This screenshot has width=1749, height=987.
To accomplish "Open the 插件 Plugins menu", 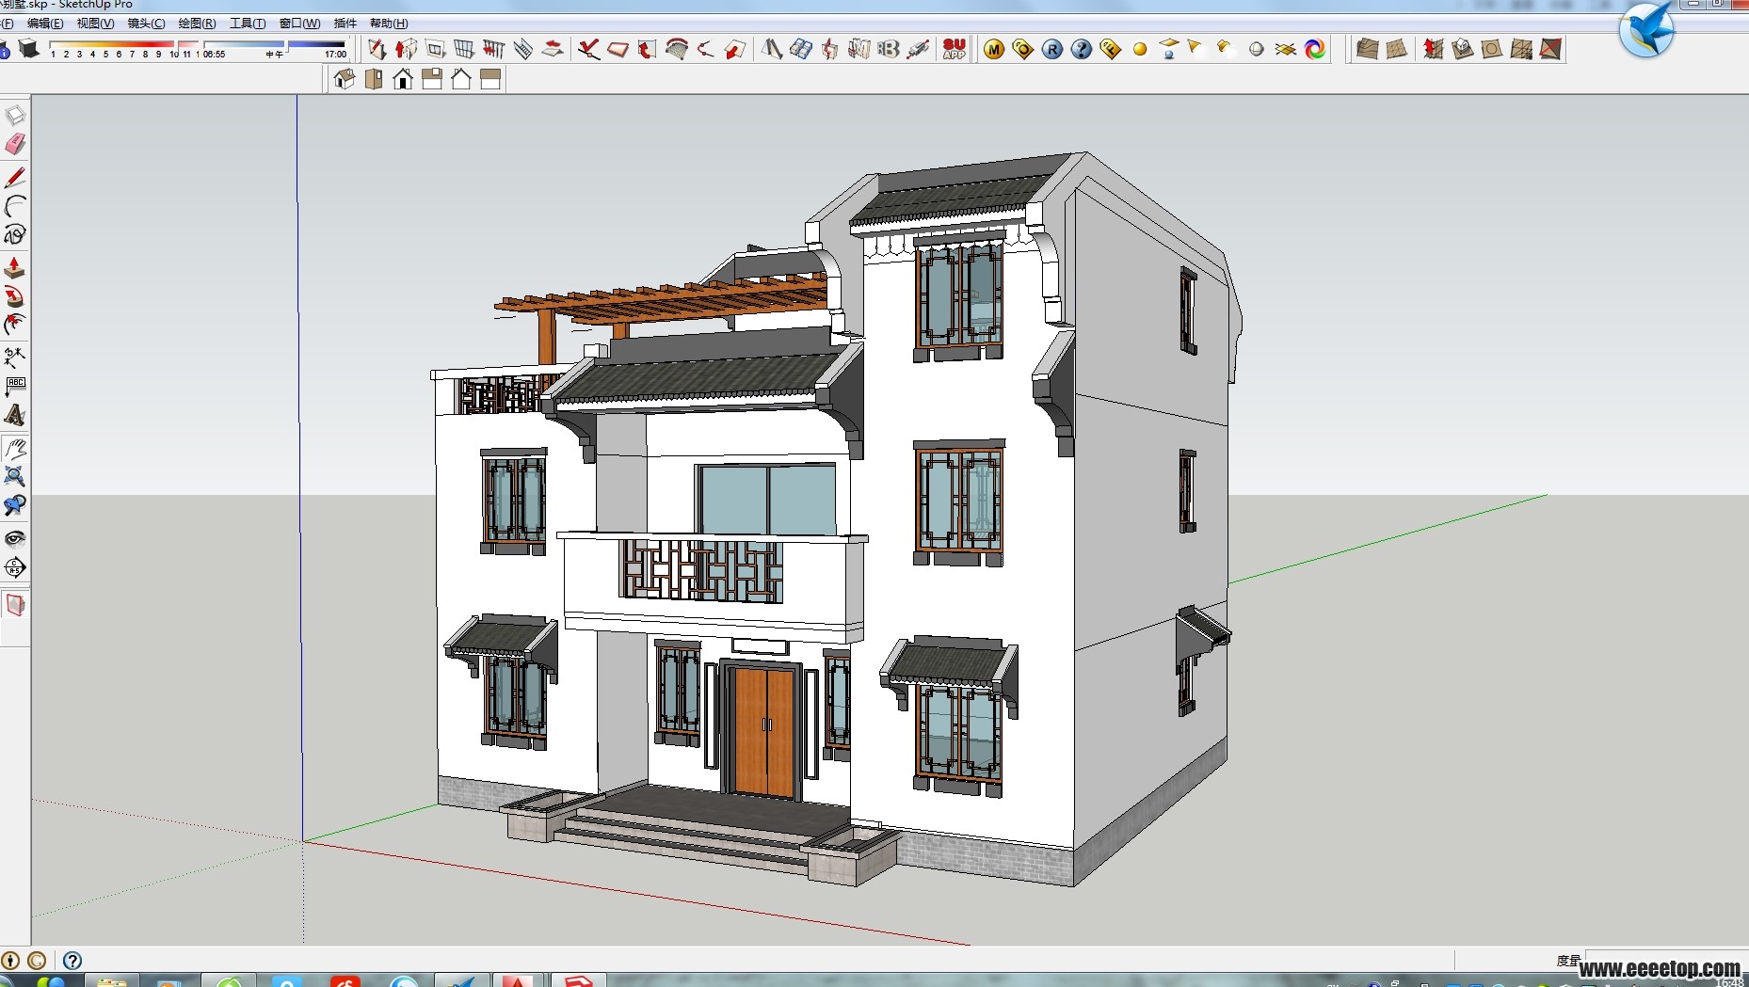I will pyautogui.click(x=345, y=24).
